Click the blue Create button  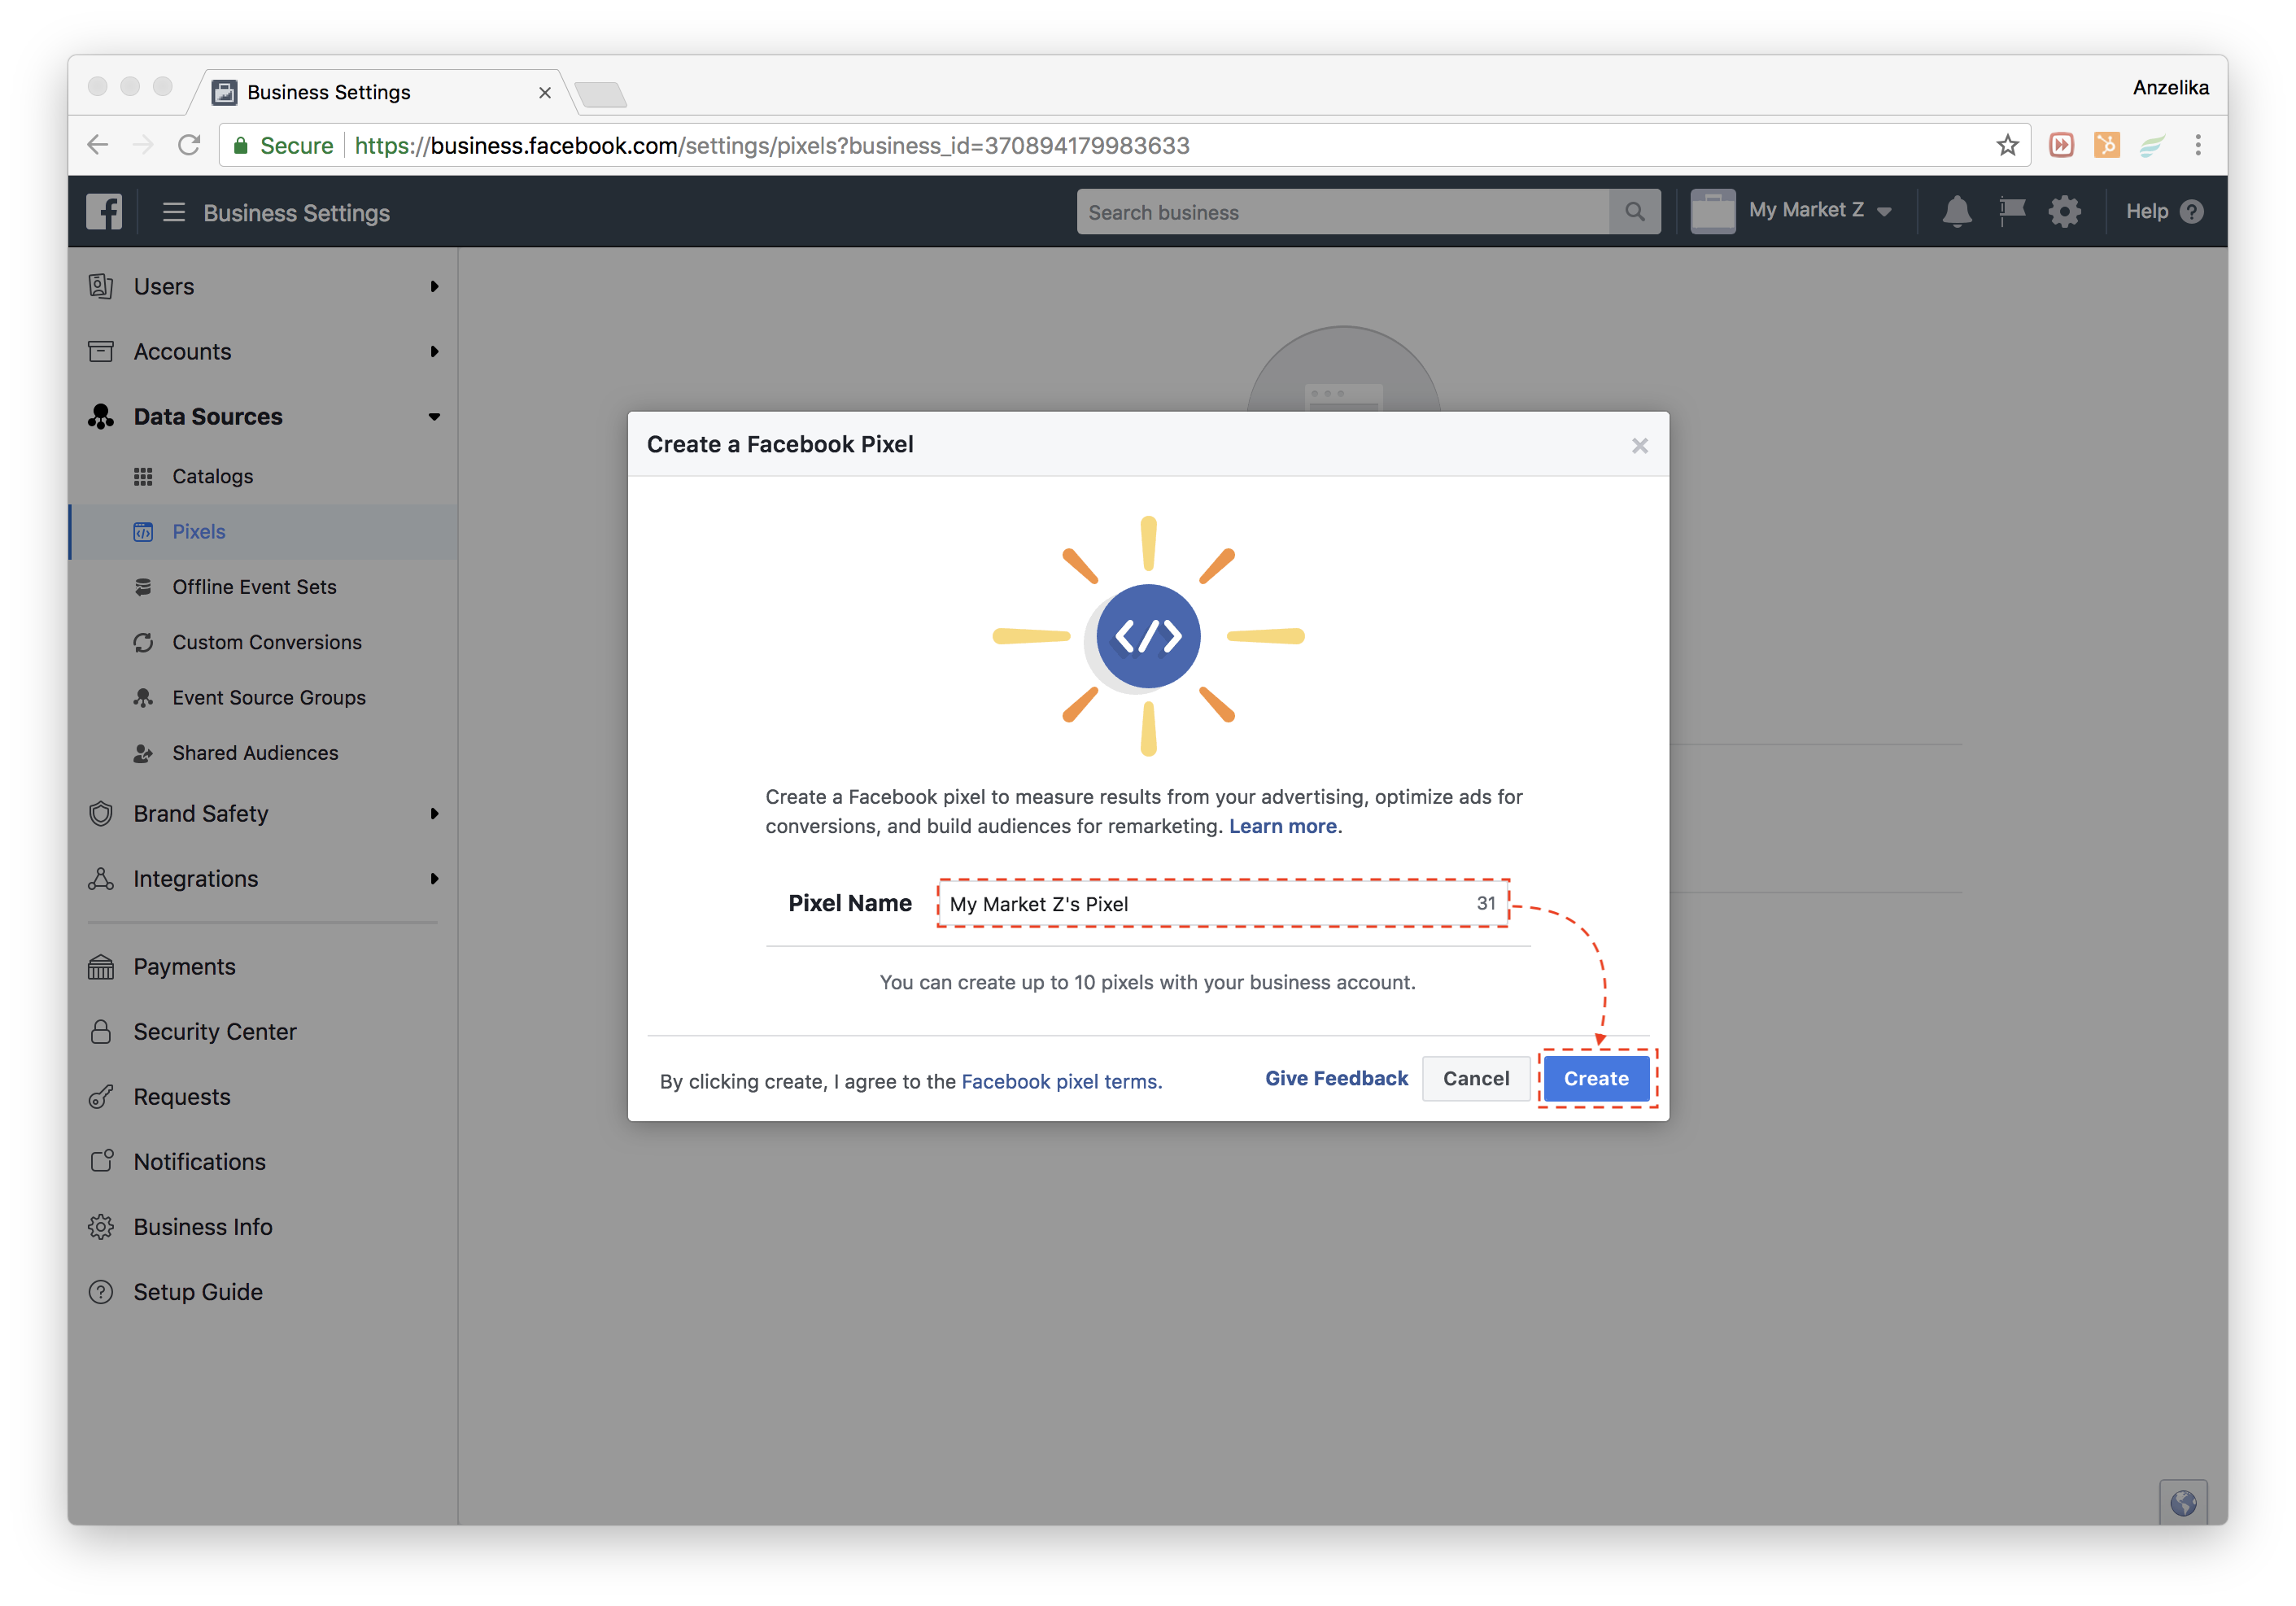1596,1078
